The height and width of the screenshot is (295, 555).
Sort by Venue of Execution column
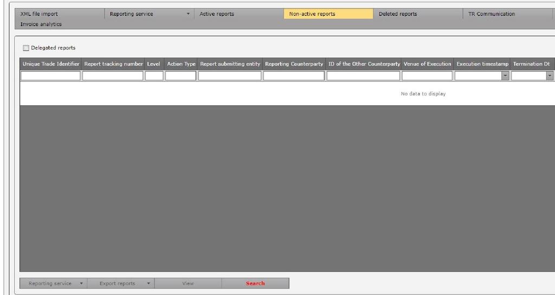coord(427,64)
